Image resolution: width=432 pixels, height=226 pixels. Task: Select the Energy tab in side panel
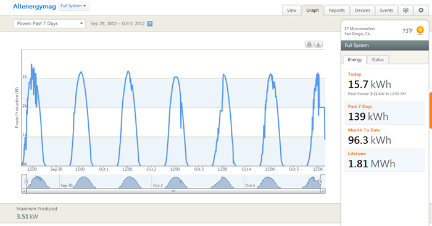[x=355, y=59]
